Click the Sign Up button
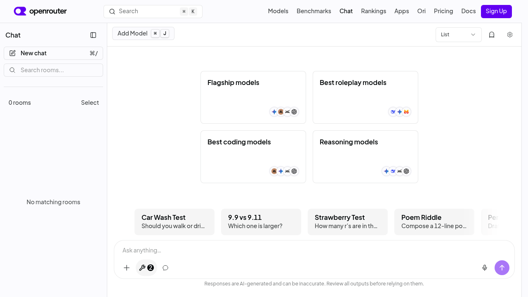 click(x=496, y=12)
